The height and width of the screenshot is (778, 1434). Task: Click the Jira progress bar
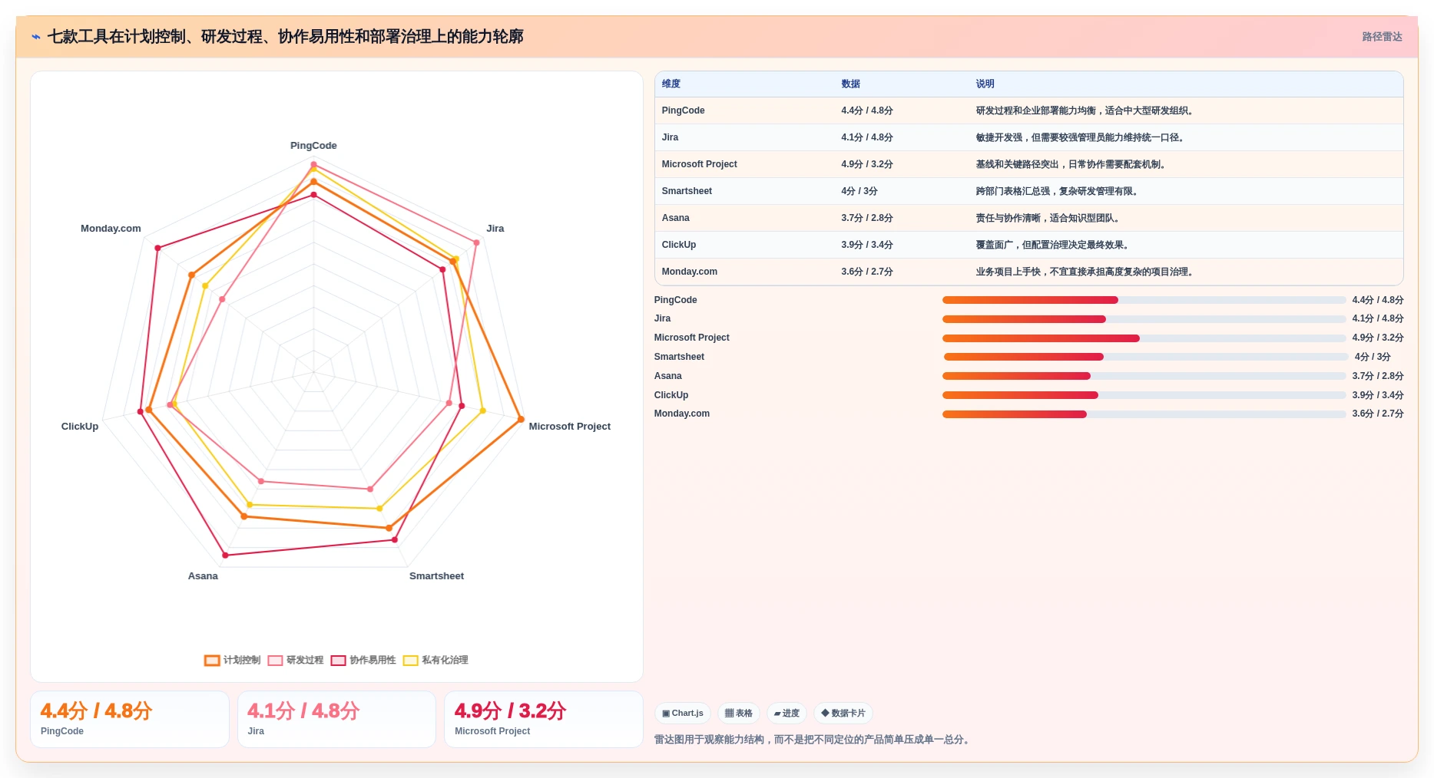pyautogui.click(x=1144, y=319)
